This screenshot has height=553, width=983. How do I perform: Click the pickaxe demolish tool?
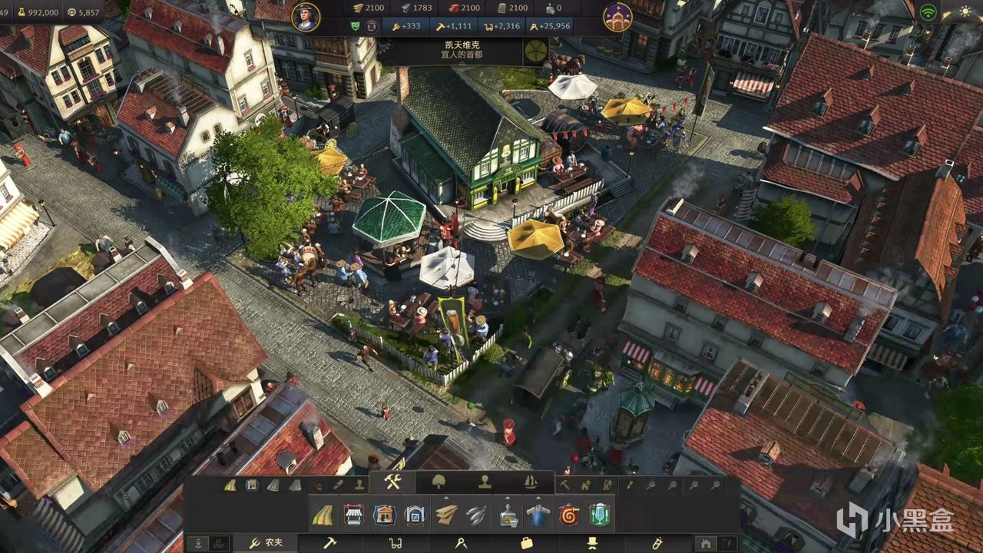pos(564,485)
